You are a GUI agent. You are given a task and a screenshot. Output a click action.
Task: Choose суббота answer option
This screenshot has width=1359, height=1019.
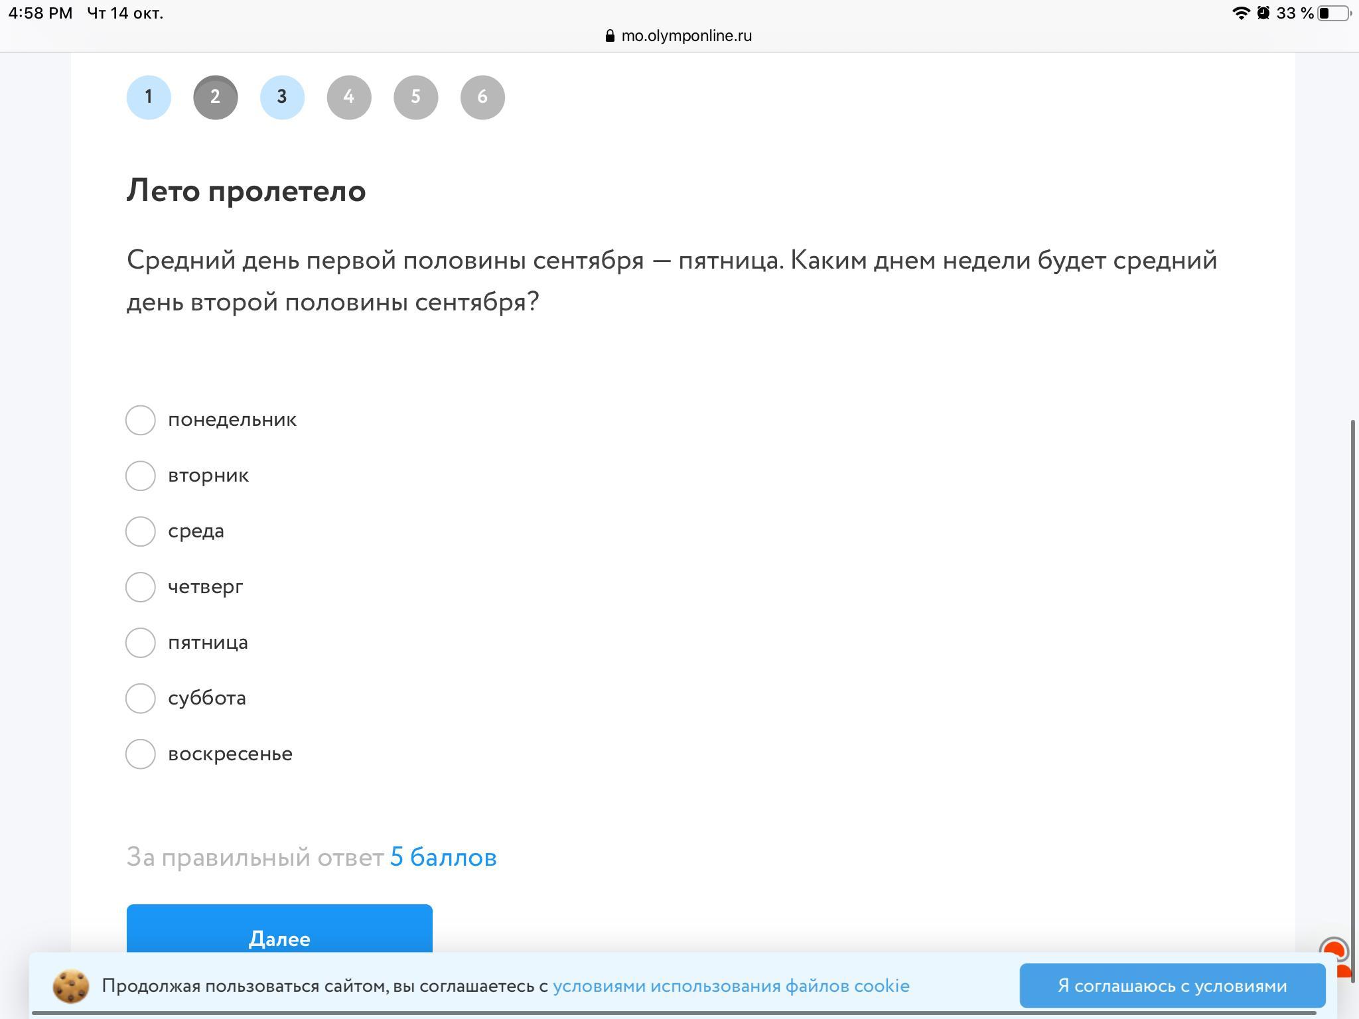(141, 699)
